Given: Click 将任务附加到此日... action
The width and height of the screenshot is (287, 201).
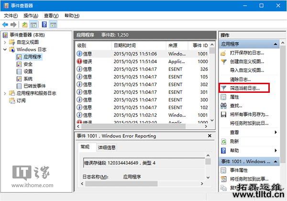Looking at the screenshot, I should click(249, 123).
